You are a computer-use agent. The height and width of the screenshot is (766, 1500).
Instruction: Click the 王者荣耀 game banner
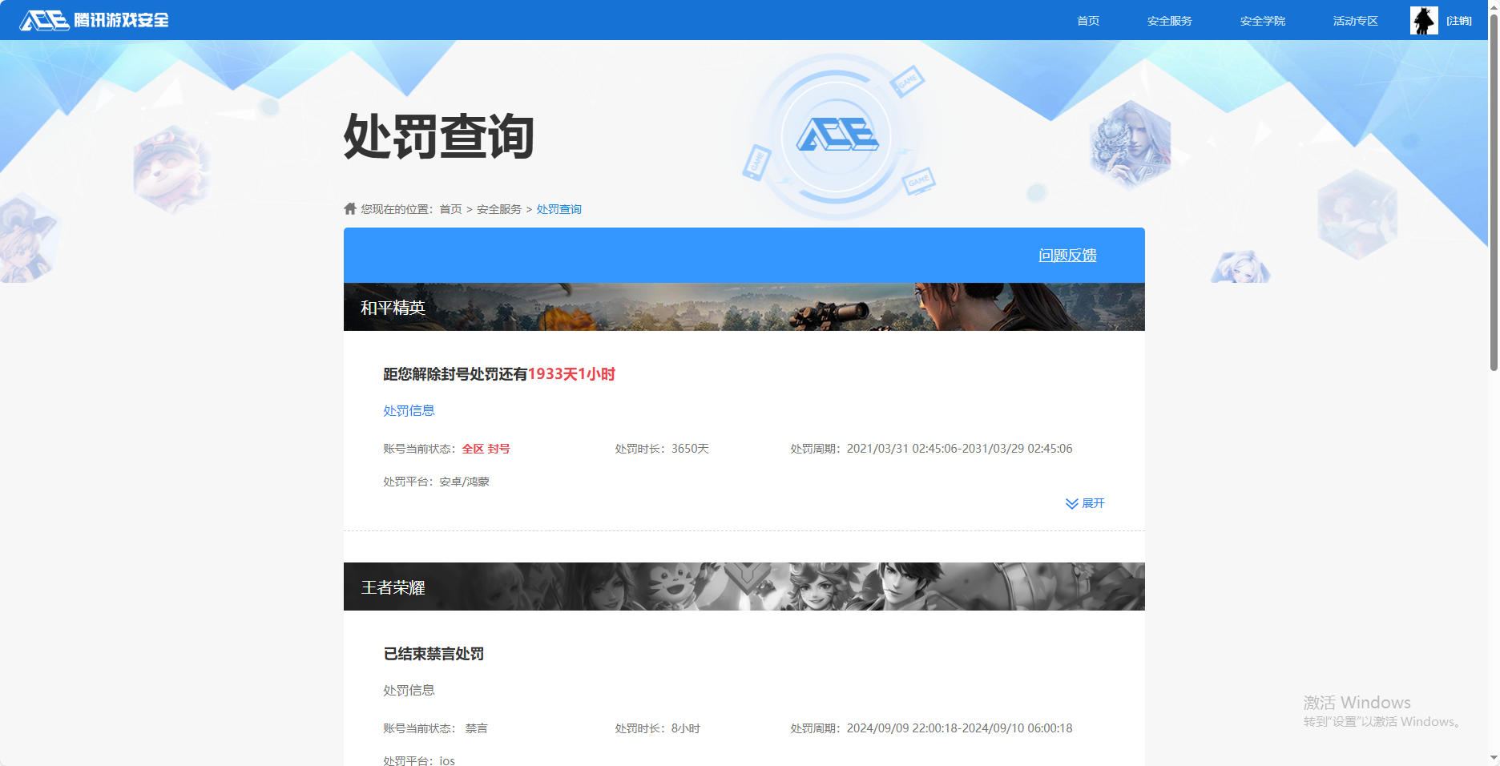[x=744, y=587]
